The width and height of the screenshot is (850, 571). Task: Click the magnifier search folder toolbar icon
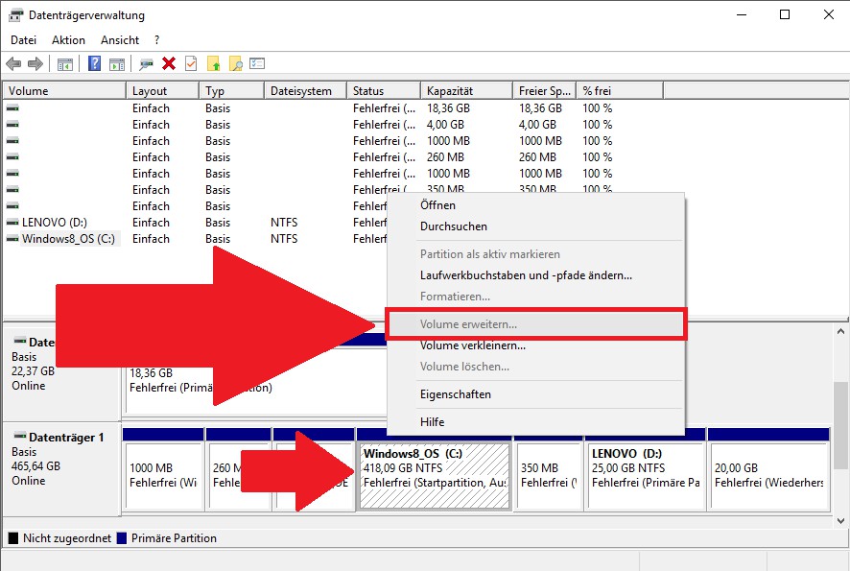[236, 64]
